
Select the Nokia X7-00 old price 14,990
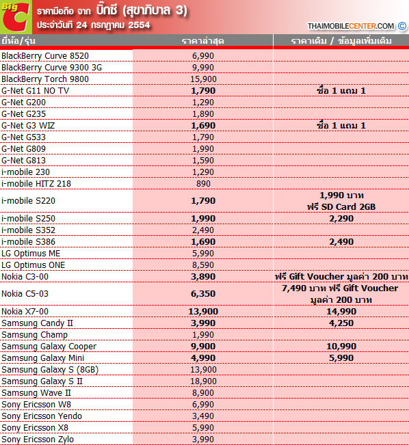tap(341, 312)
